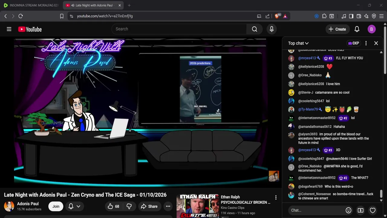This screenshot has width=387, height=218.
Task: Open the blue spinning extension icon
Action: (x=317, y=16)
